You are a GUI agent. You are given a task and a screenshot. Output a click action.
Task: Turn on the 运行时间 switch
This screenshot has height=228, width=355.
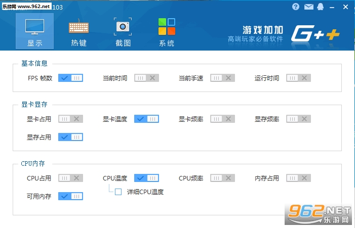pos(298,78)
